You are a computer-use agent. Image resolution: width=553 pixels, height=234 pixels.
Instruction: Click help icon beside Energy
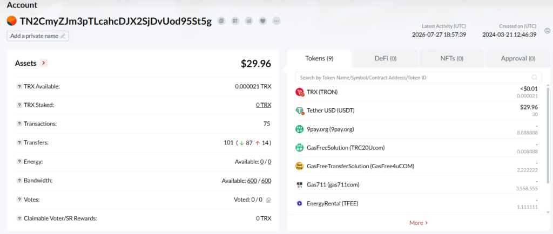19,162
